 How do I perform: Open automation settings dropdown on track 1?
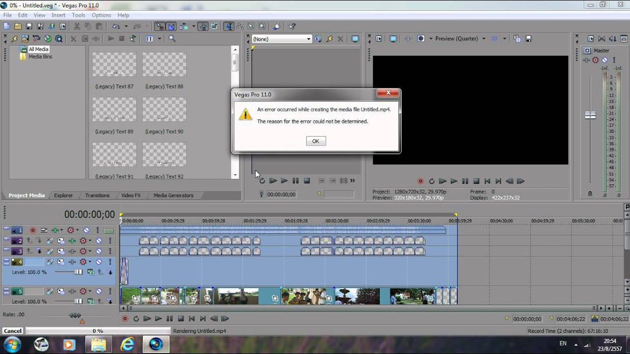pyautogui.click(x=77, y=230)
